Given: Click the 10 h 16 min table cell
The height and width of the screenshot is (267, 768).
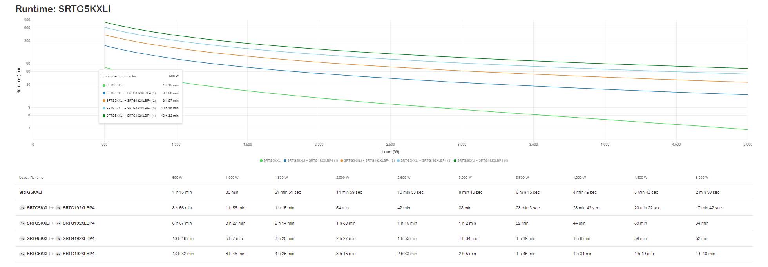Looking at the screenshot, I should 183,238.
